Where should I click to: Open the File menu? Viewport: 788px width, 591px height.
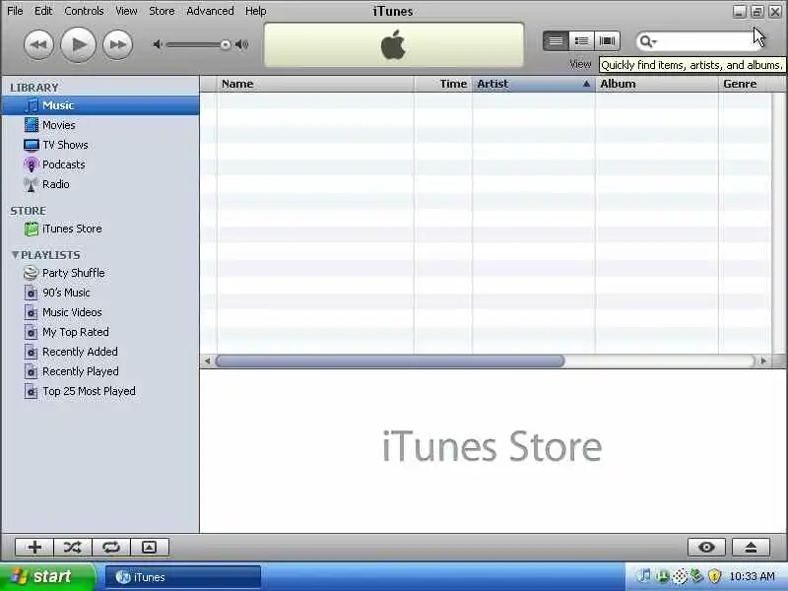click(15, 11)
